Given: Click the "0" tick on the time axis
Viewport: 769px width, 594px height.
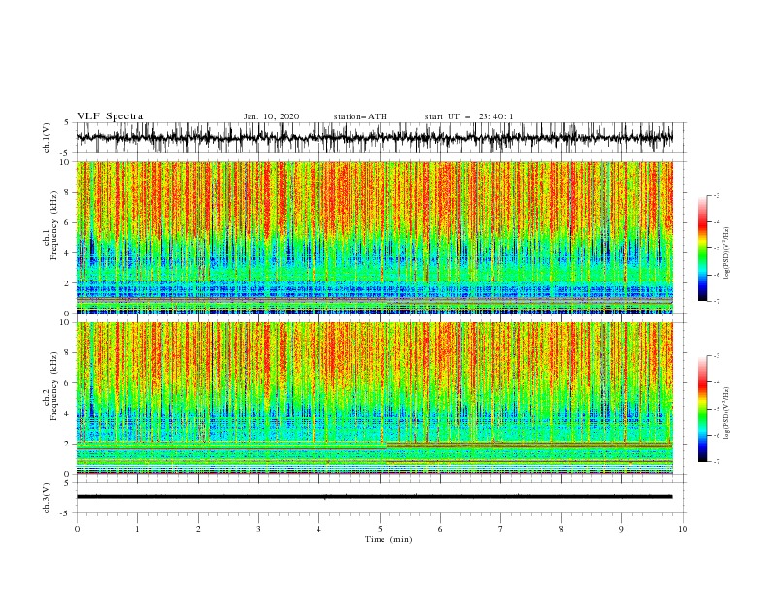Looking at the screenshot, I should [x=77, y=529].
